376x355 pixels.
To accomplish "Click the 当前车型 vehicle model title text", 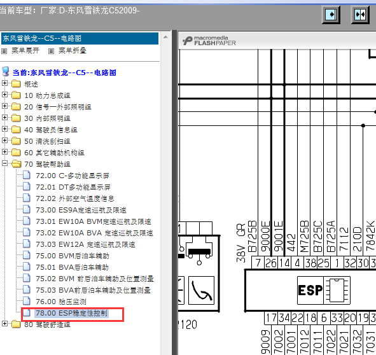I will pyautogui.click(x=69, y=11).
